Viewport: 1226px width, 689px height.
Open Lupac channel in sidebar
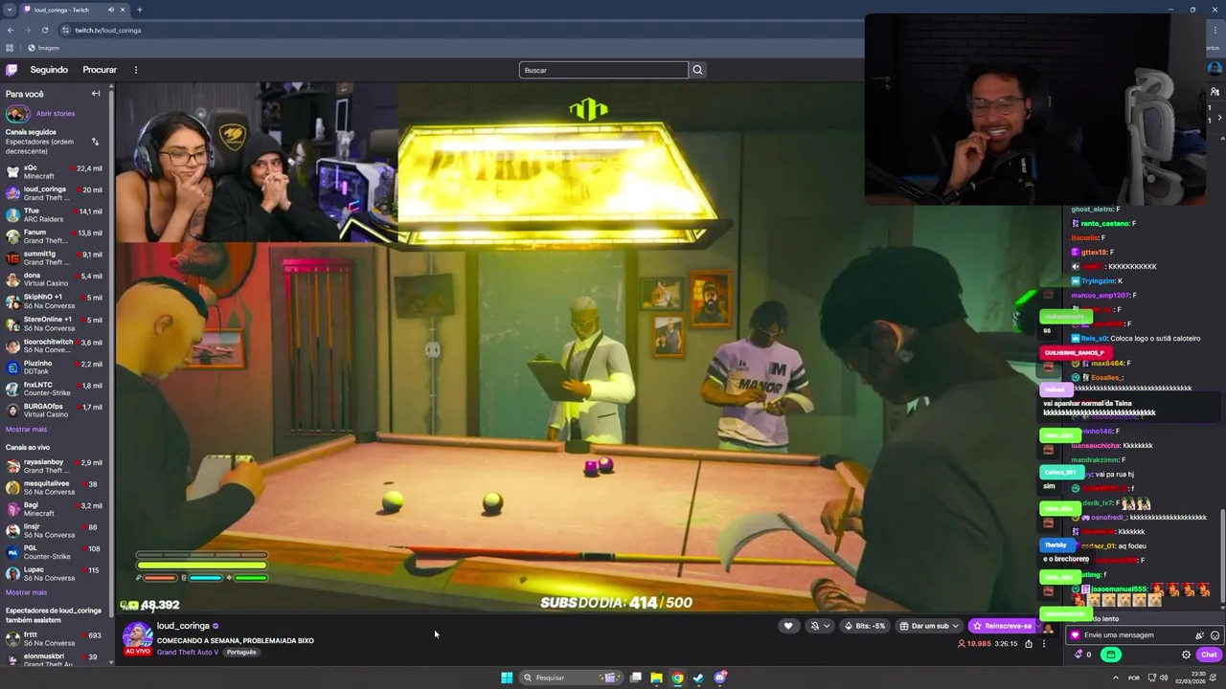[55, 573]
